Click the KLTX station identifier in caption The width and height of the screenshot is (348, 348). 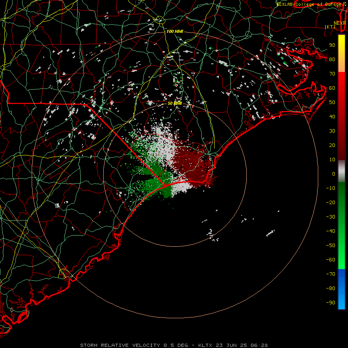[205, 345]
